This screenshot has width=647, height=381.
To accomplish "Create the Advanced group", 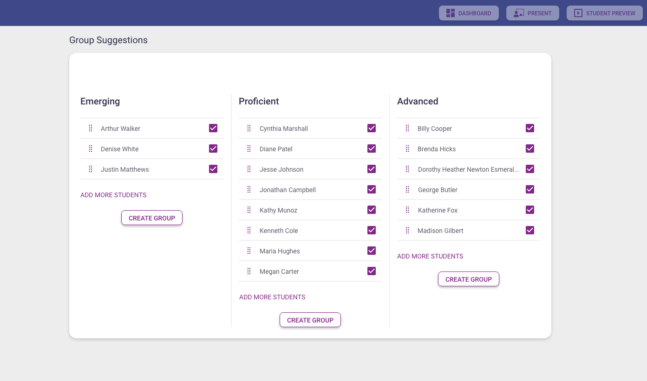I will point(469,279).
